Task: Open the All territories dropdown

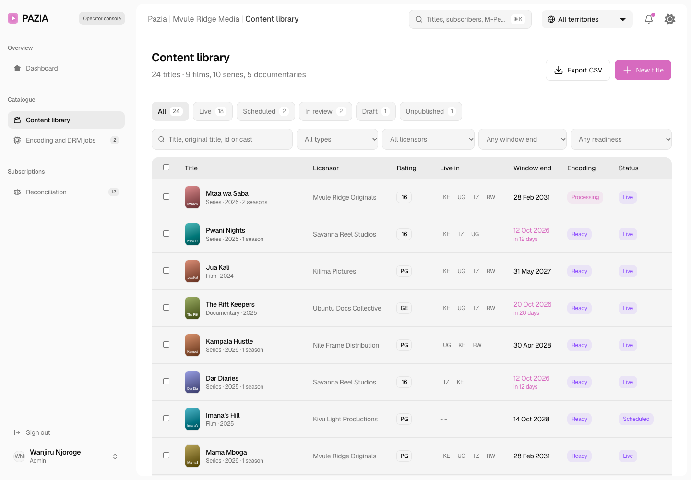Action: click(587, 19)
